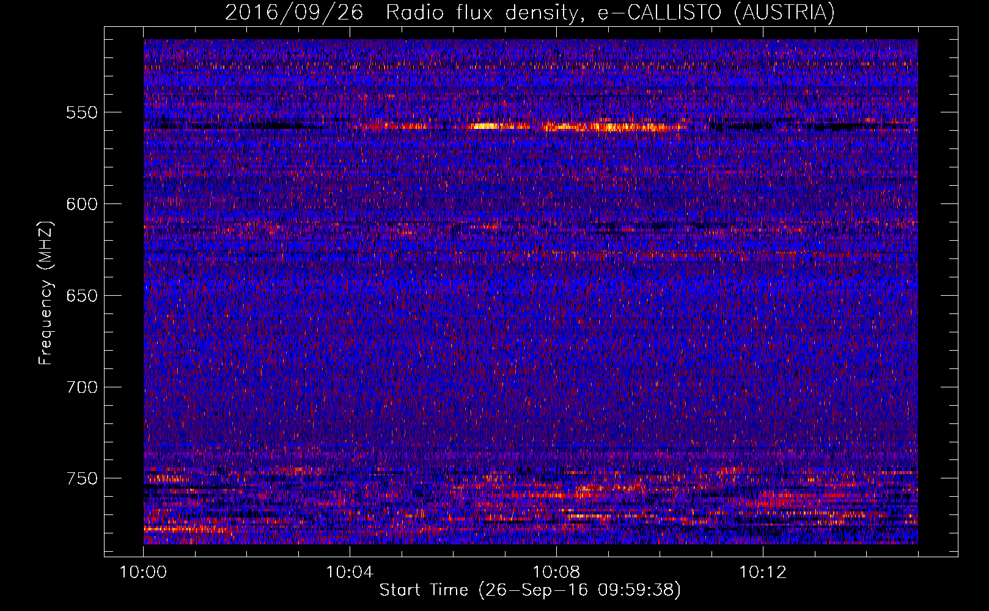Viewport: 989px width, 611px height.
Task: Click the 550 frequency axis label
Action: coord(82,112)
